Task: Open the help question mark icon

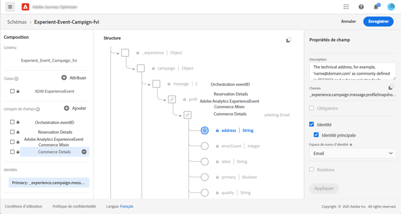Action: click(361, 7)
